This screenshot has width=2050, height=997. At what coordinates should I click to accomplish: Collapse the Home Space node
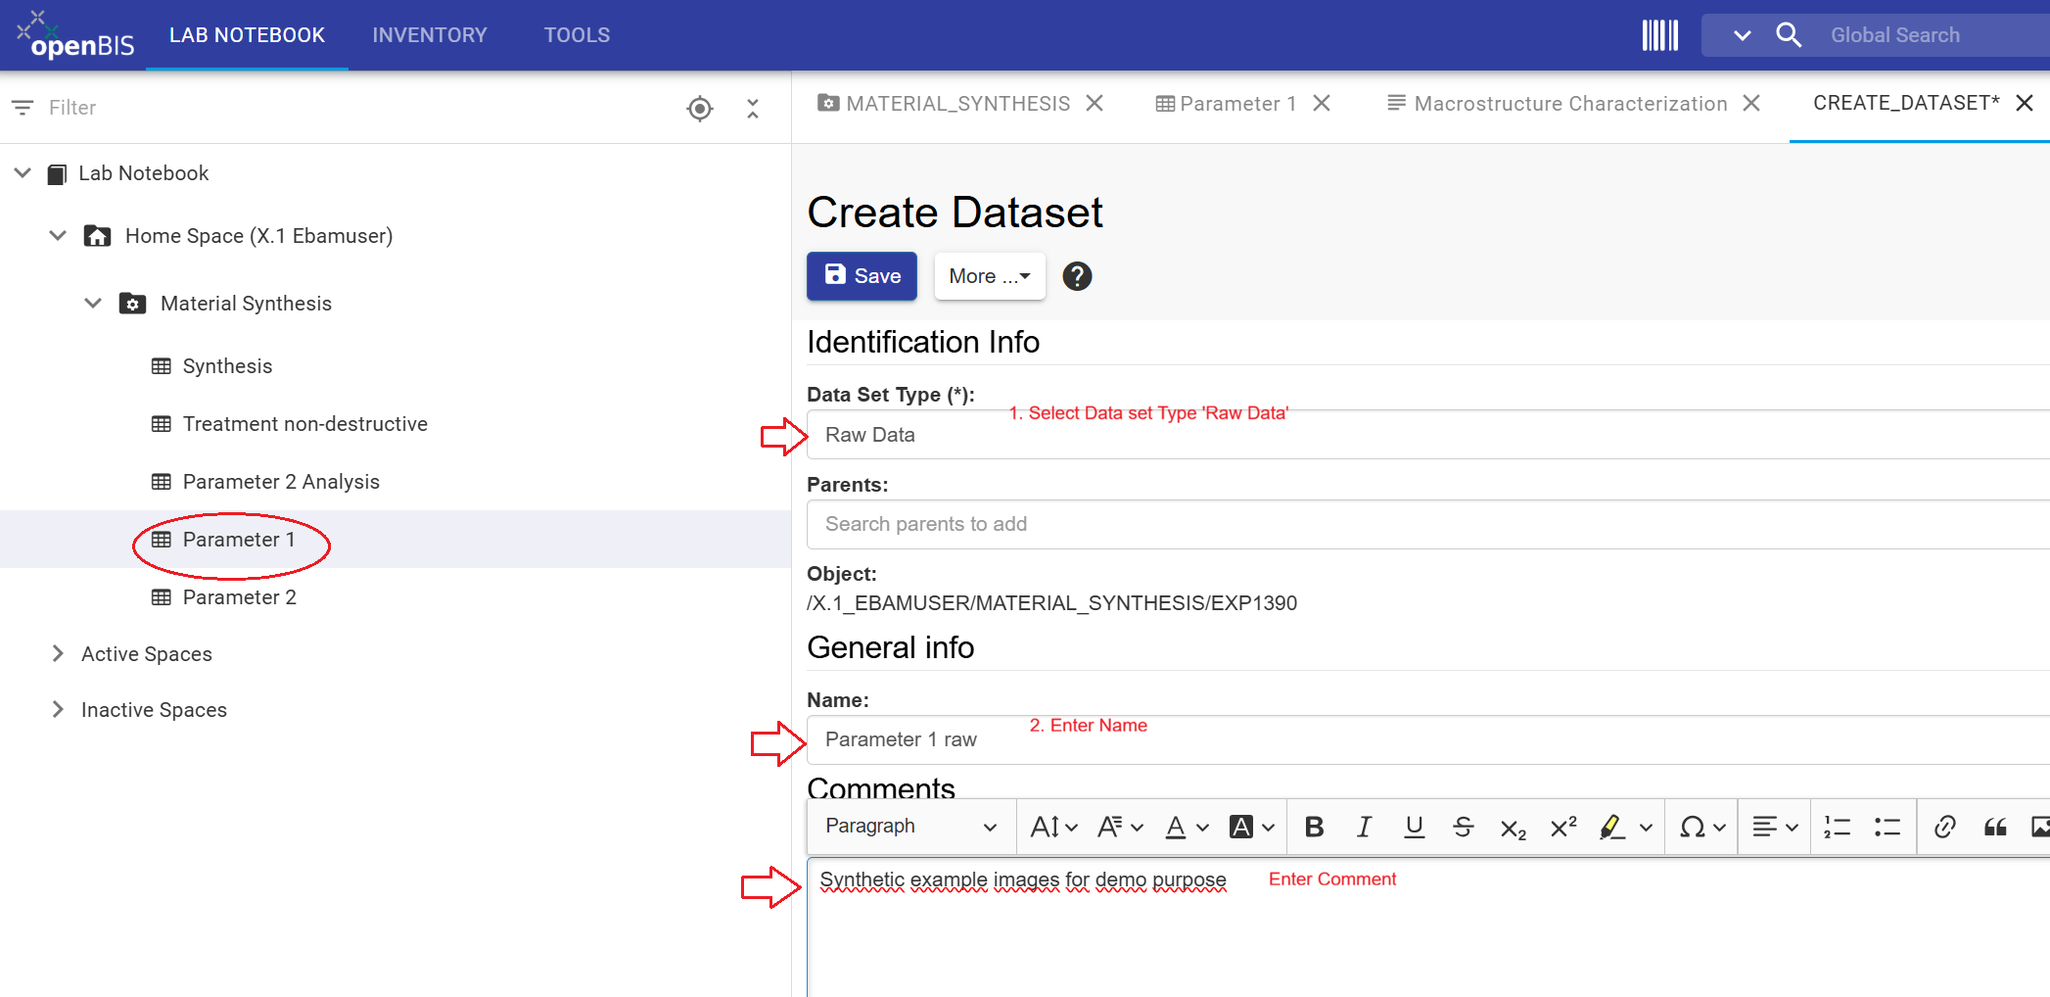58,236
